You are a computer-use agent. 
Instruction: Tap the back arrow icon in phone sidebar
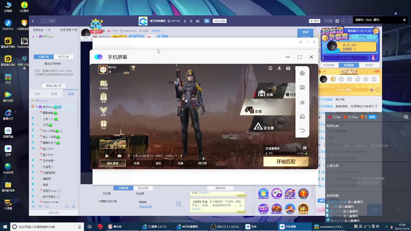[x=302, y=130]
